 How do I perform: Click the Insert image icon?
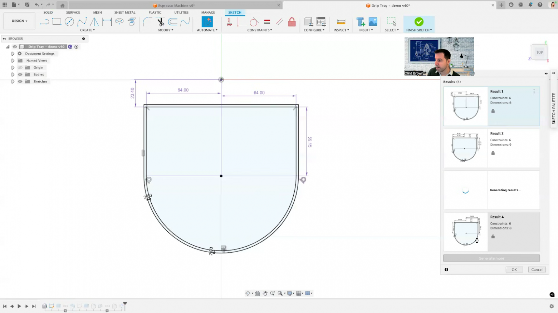pos(373,22)
